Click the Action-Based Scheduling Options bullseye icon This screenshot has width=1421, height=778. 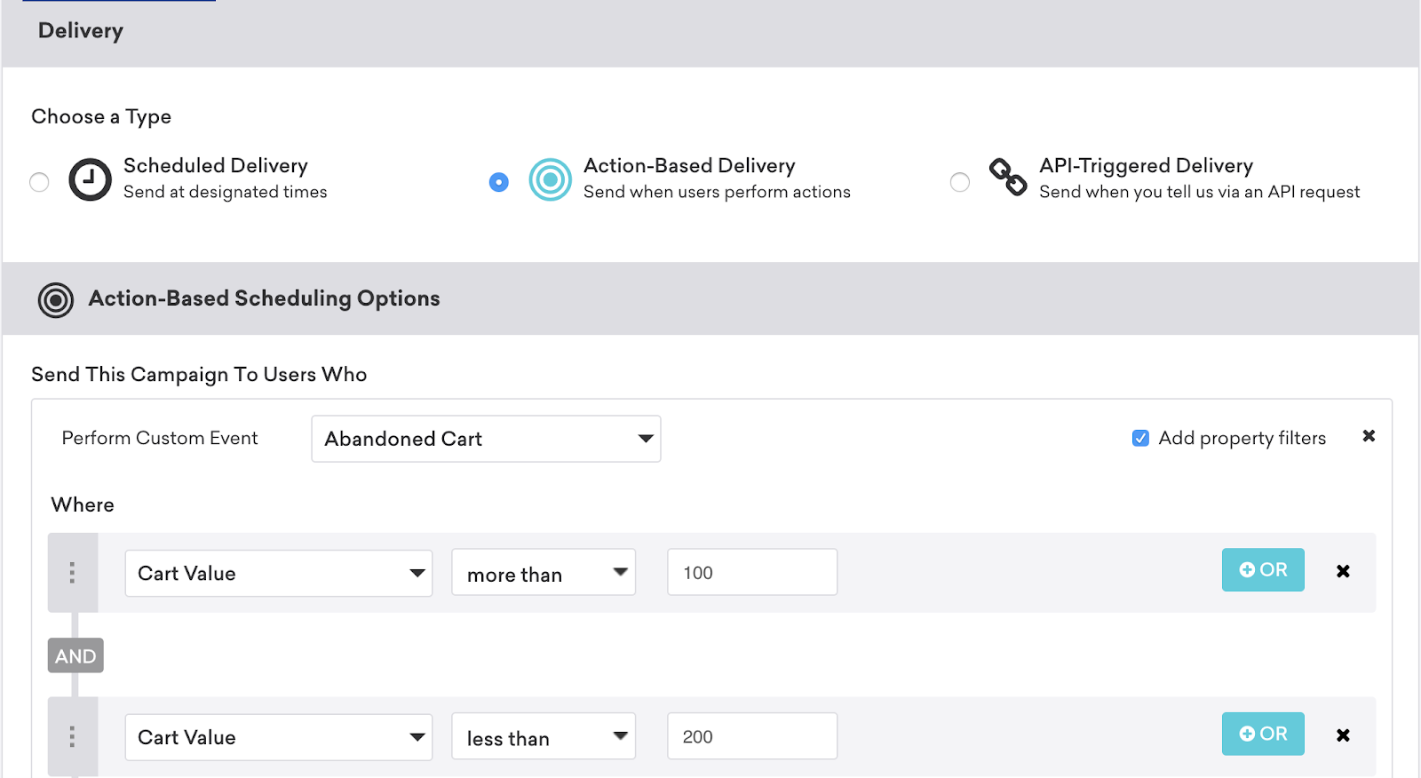pyautogui.click(x=56, y=300)
